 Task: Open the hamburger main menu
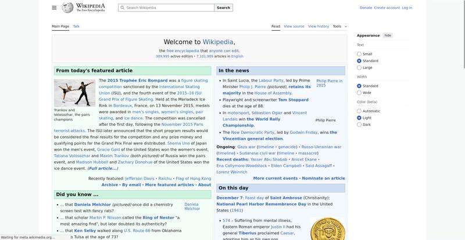(x=54, y=8)
